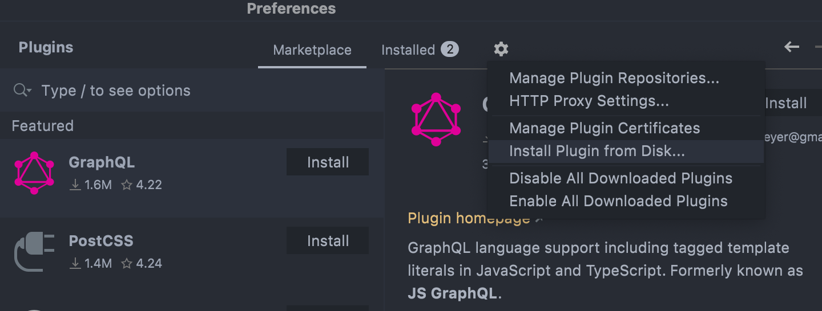Select Disable All Downloaded Plugins
The width and height of the screenshot is (822, 311).
tap(621, 178)
